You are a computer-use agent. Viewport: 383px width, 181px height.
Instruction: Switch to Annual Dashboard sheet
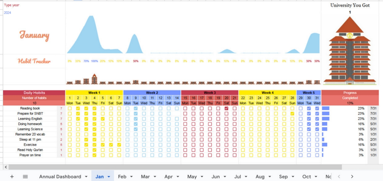[x=60, y=177]
